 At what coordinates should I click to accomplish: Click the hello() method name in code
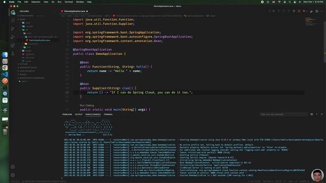pyautogui.click(x=143, y=67)
